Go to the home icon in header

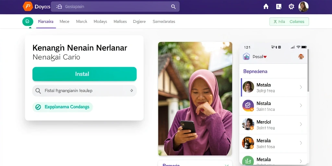point(266,6)
